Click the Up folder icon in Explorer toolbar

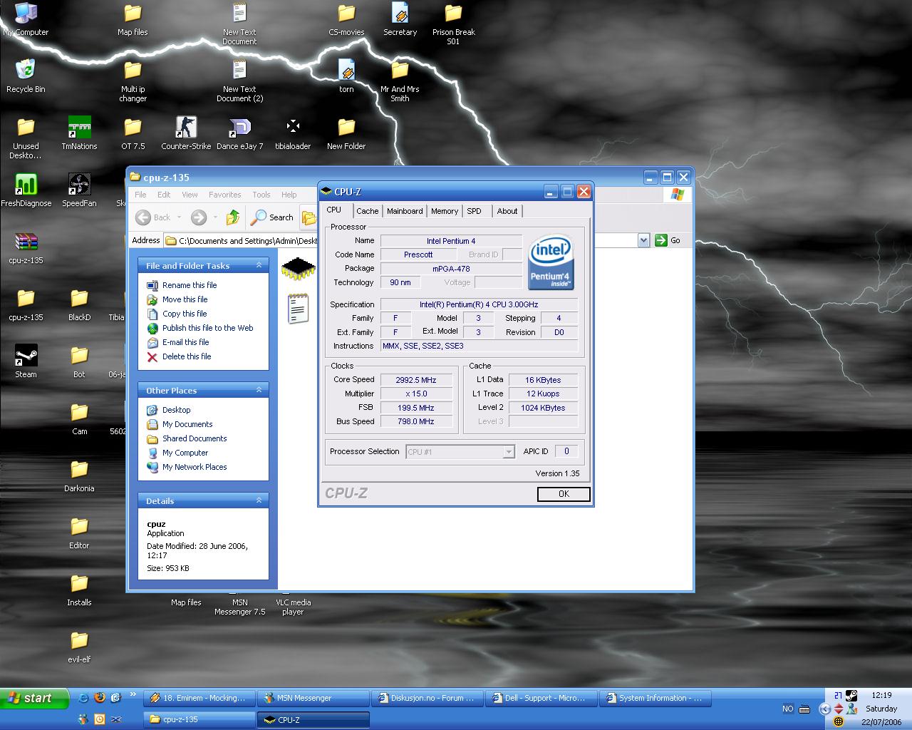(232, 217)
